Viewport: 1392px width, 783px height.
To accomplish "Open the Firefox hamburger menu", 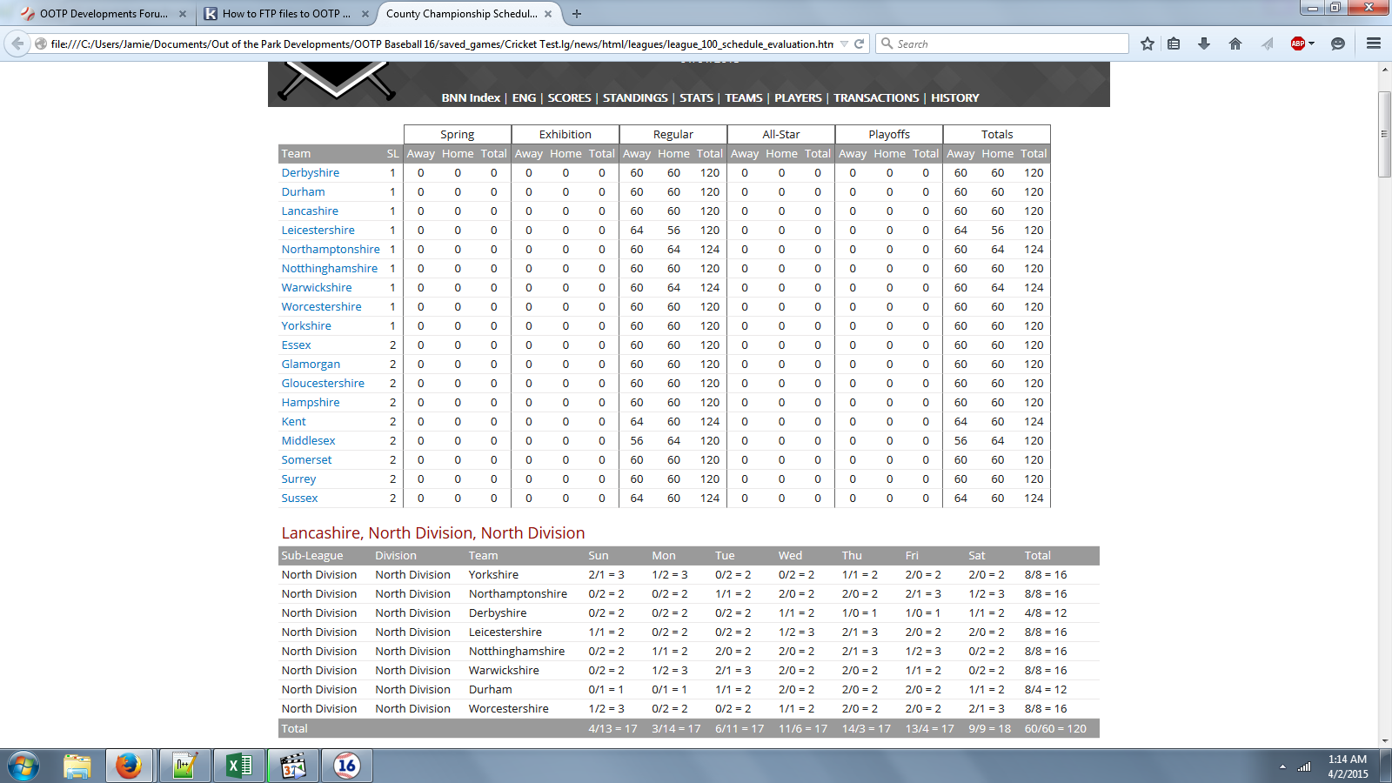I will 1374,43.
